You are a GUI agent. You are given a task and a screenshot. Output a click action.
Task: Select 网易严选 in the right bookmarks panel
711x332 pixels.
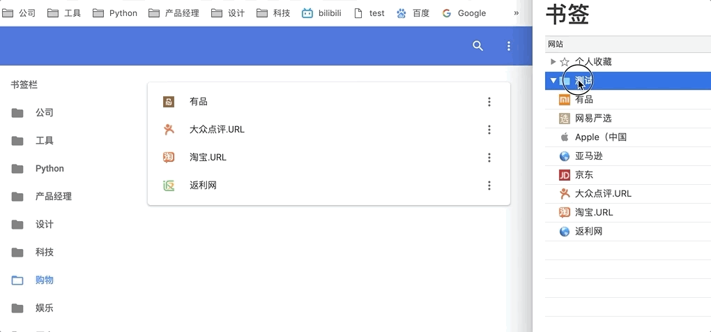pos(628,119)
